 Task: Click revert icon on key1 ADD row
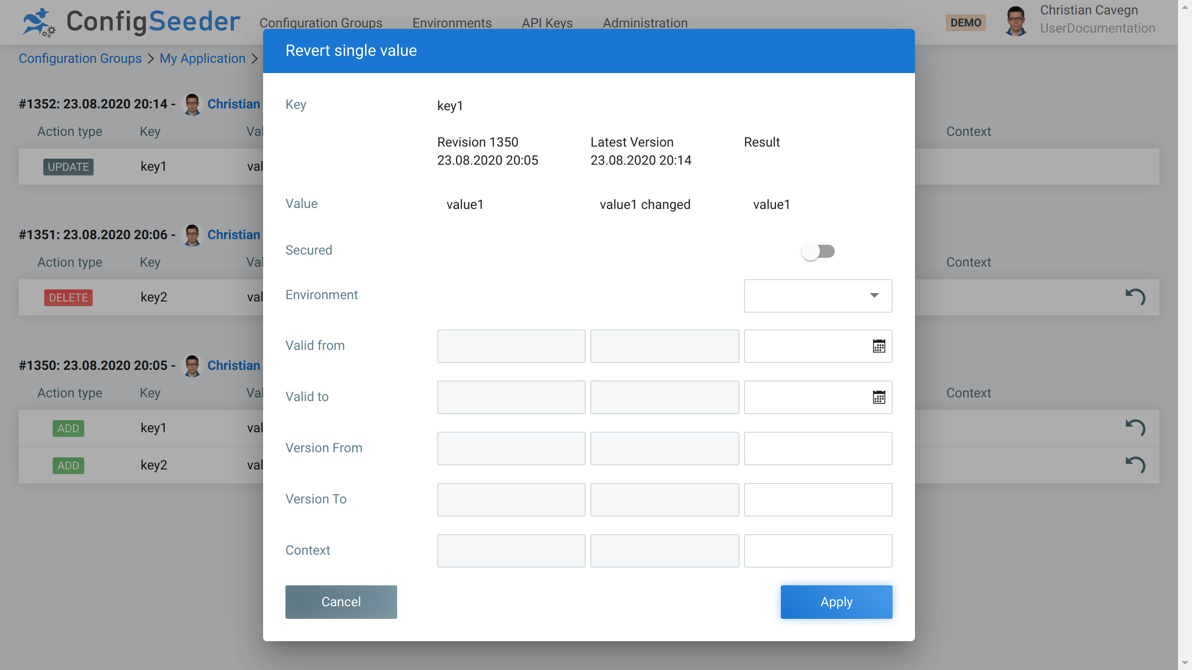click(1135, 428)
